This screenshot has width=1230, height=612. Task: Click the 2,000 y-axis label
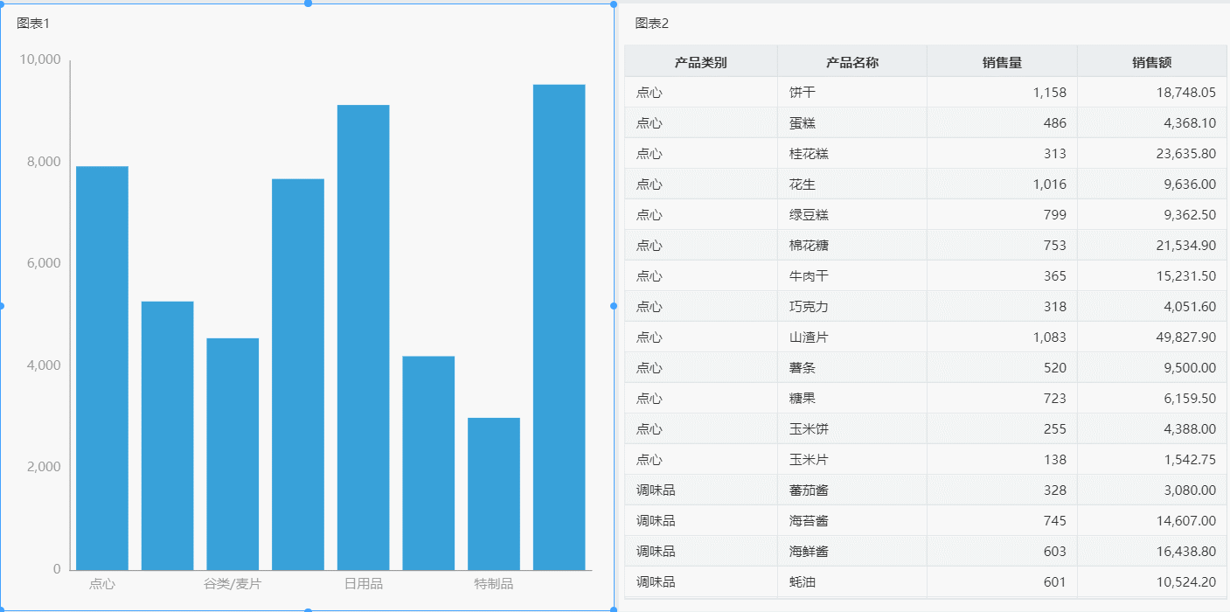tap(44, 467)
